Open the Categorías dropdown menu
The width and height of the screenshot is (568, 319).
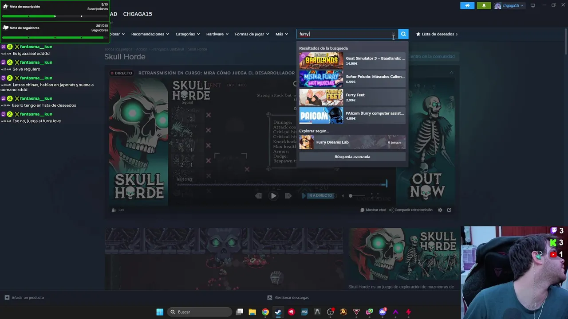click(x=188, y=34)
